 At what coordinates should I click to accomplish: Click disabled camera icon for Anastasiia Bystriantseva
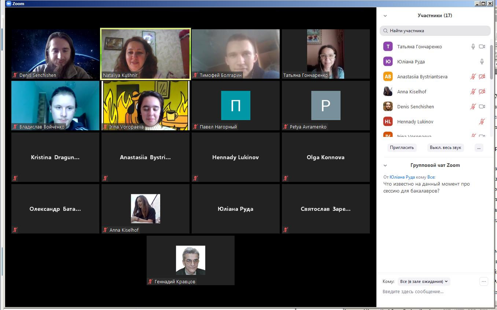[482, 76]
